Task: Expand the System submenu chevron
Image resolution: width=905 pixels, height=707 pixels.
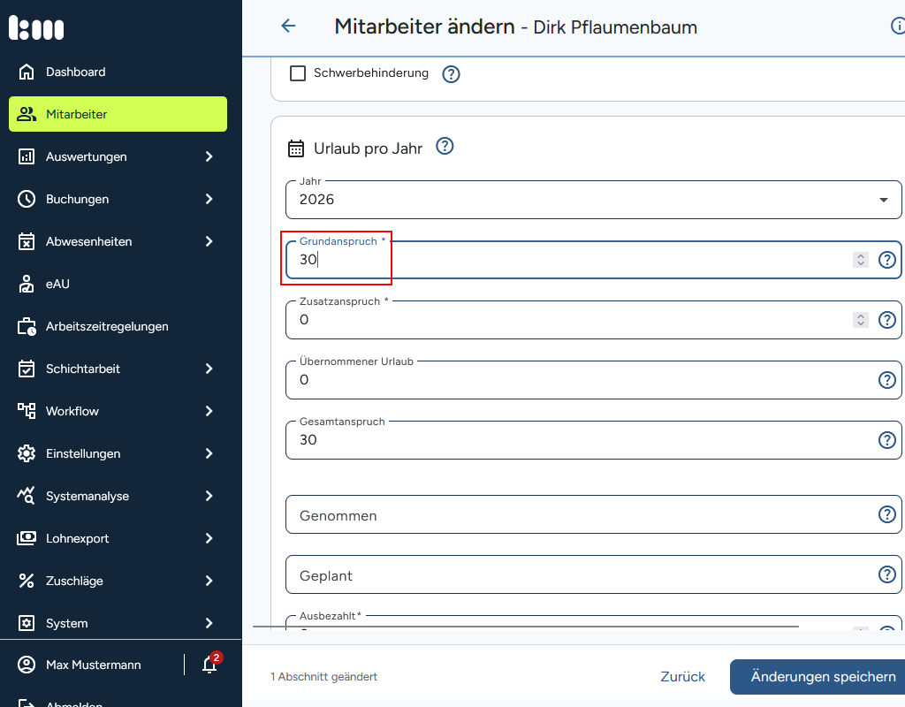Action: pyautogui.click(x=209, y=623)
